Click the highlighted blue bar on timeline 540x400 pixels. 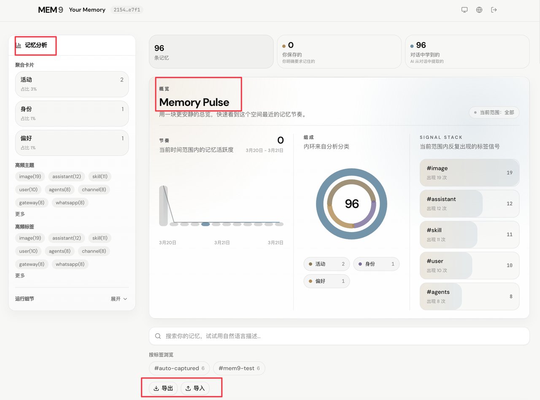(205, 224)
